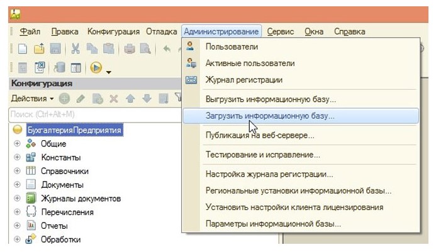Choose Параметры информационной базы menu entry

pos(301,224)
